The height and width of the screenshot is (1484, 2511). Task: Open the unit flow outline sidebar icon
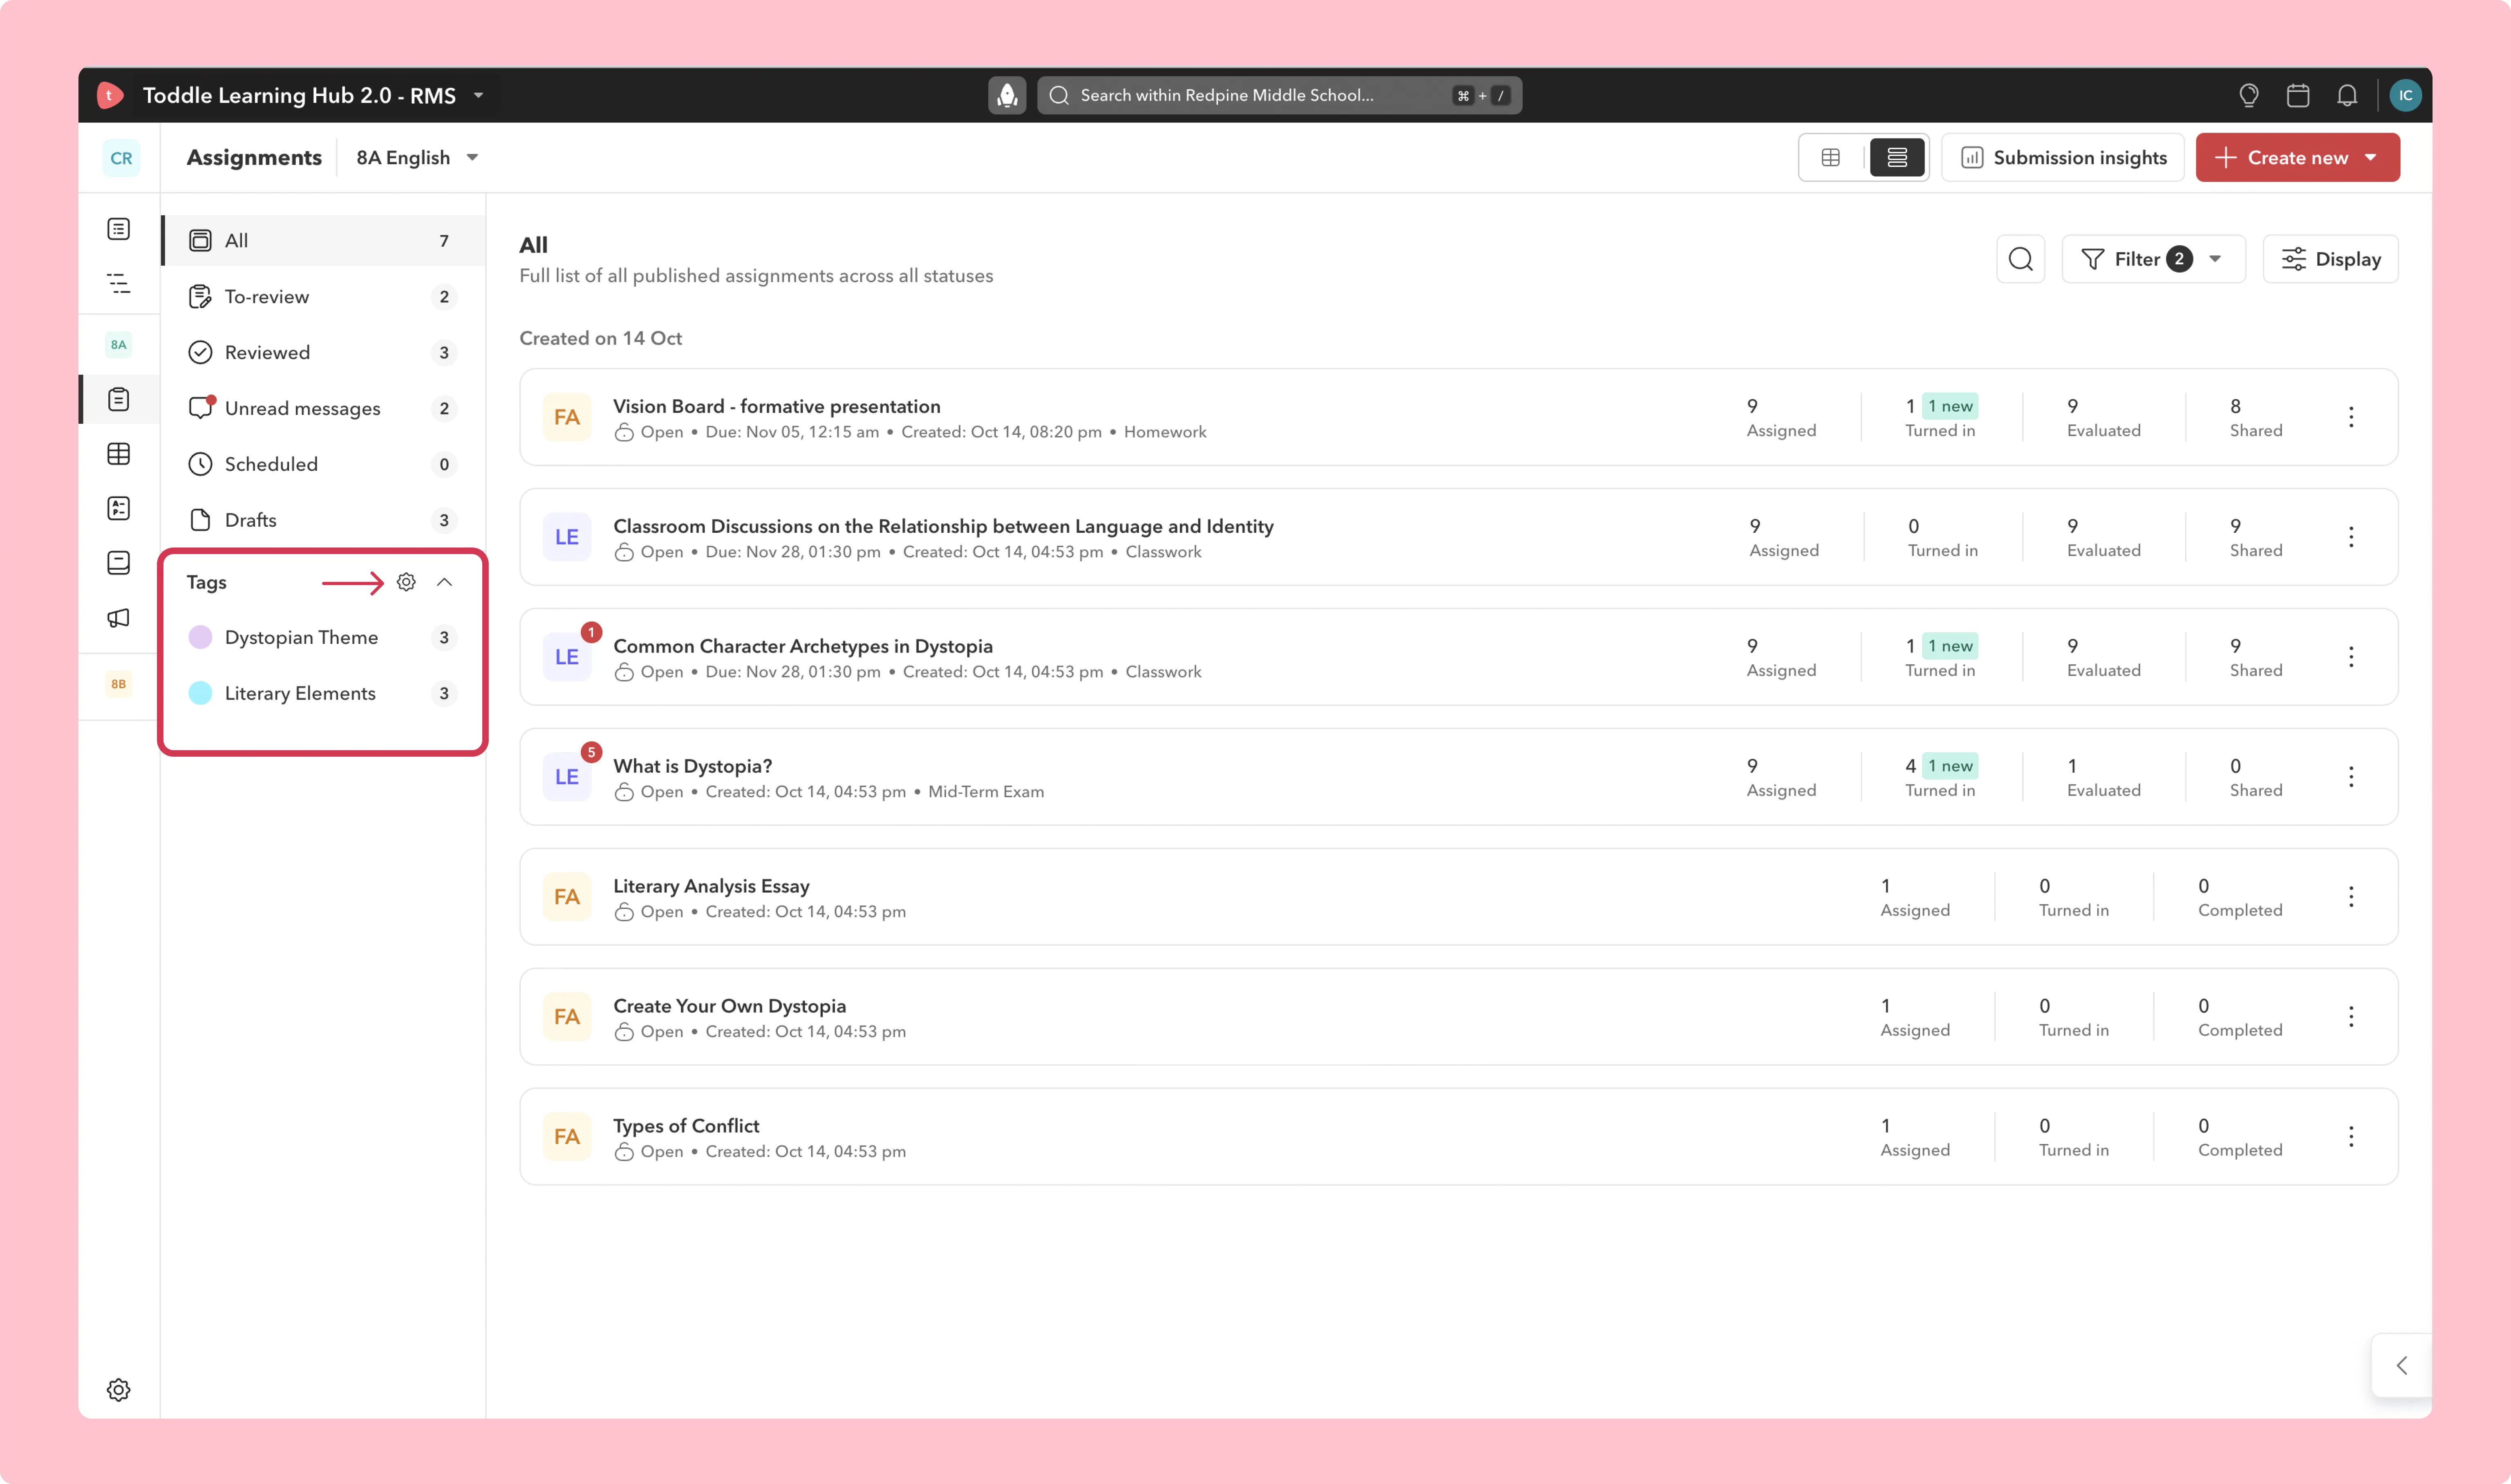[119, 284]
